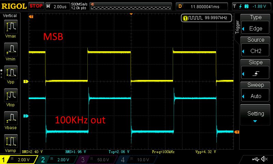
Task: Click the trigger level -1.88 V readout
Action: (259, 6)
